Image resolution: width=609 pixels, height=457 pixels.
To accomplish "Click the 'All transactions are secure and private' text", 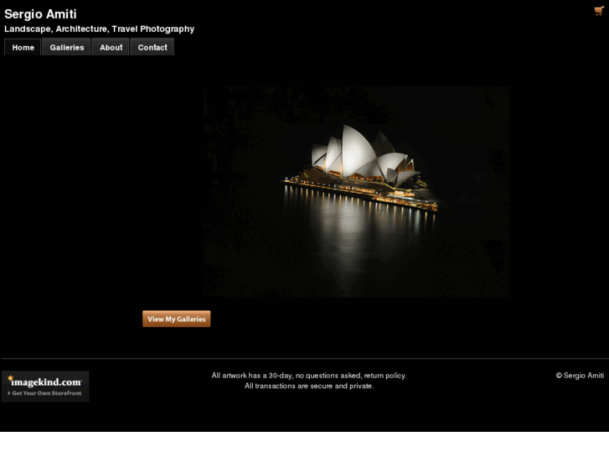I will click(309, 386).
